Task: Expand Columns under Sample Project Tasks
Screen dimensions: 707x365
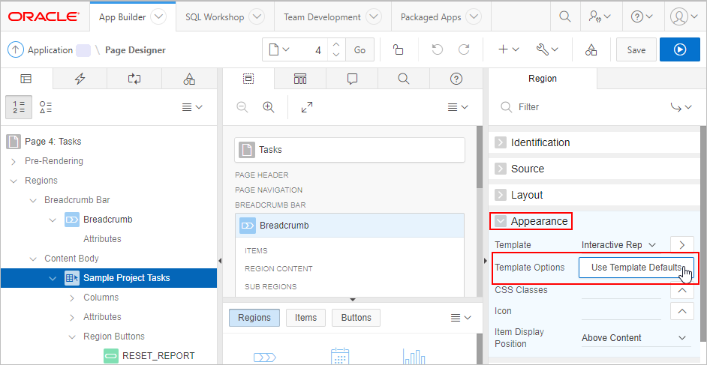Action: click(x=72, y=298)
